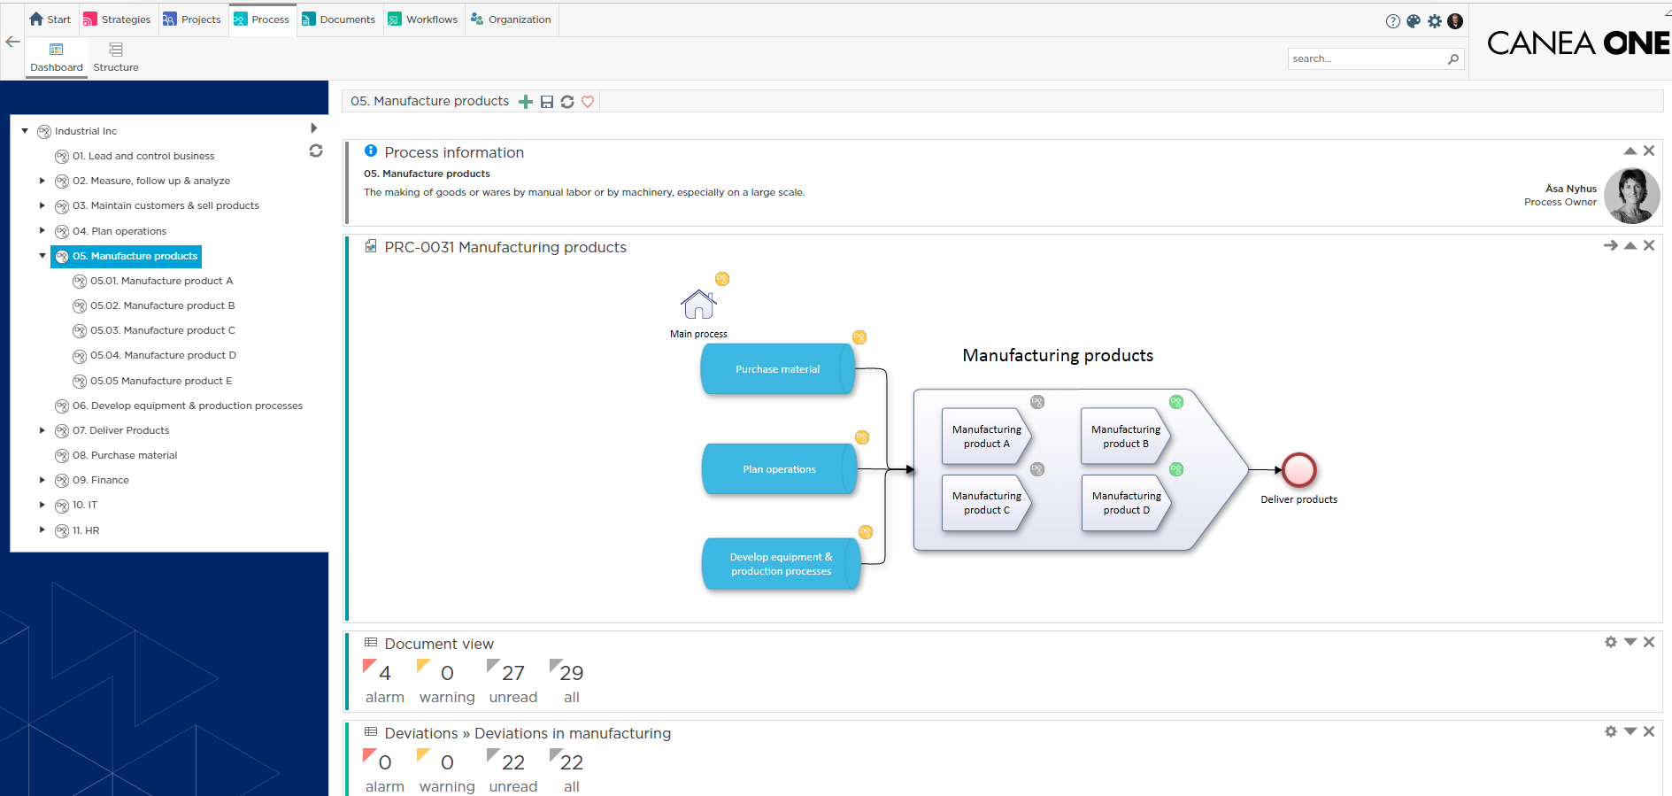Show the 4 alarm documents
The width and height of the screenshot is (1672, 796).
tap(383, 682)
